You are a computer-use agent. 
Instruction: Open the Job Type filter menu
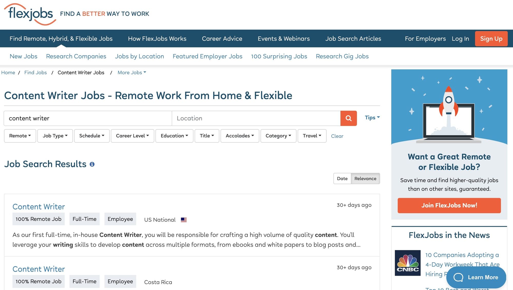point(55,136)
